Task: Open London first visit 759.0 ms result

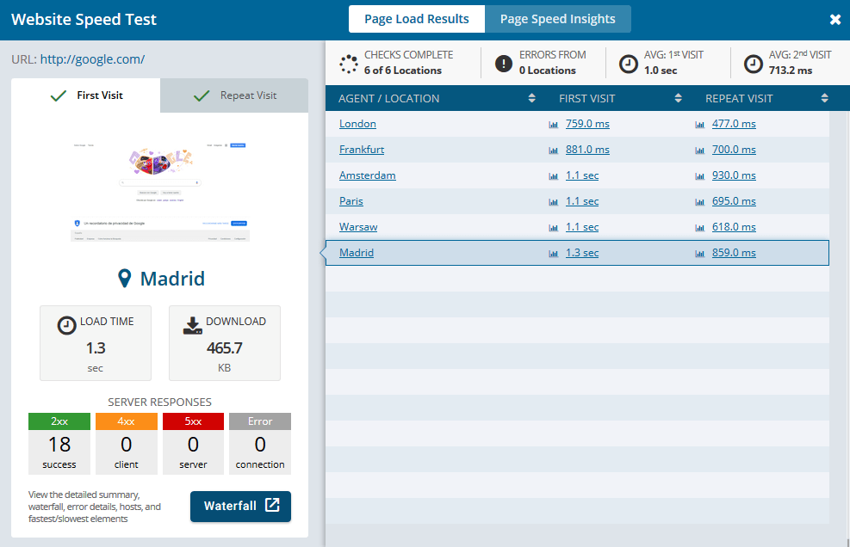Action: pos(587,124)
